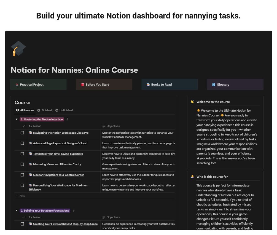Open Sidebar Navigation: Your Control Center

[x=58, y=175]
